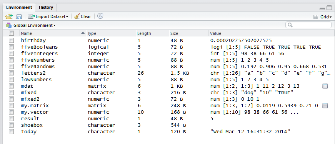Check the today row checkbox
Viewport: 335px width, 144px height.
(11, 132)
